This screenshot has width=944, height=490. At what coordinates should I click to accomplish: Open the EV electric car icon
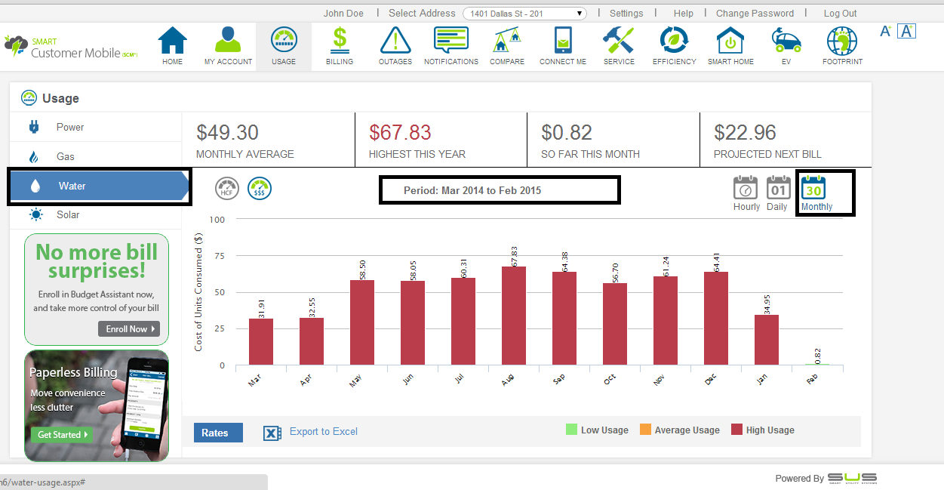(786, 40)
